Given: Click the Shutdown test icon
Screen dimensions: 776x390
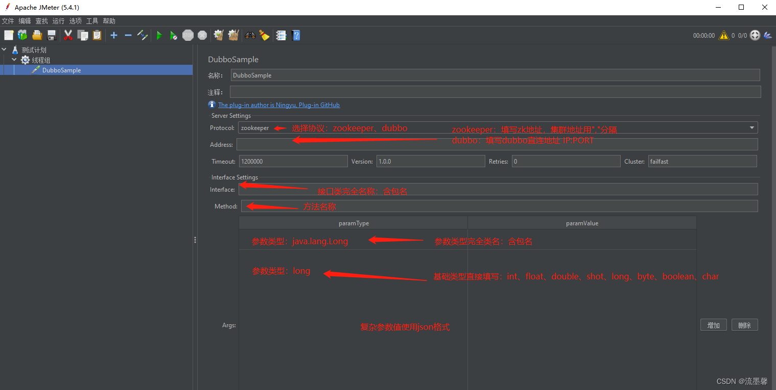Looking at the screenshot, I should click(x=202, y=35).
